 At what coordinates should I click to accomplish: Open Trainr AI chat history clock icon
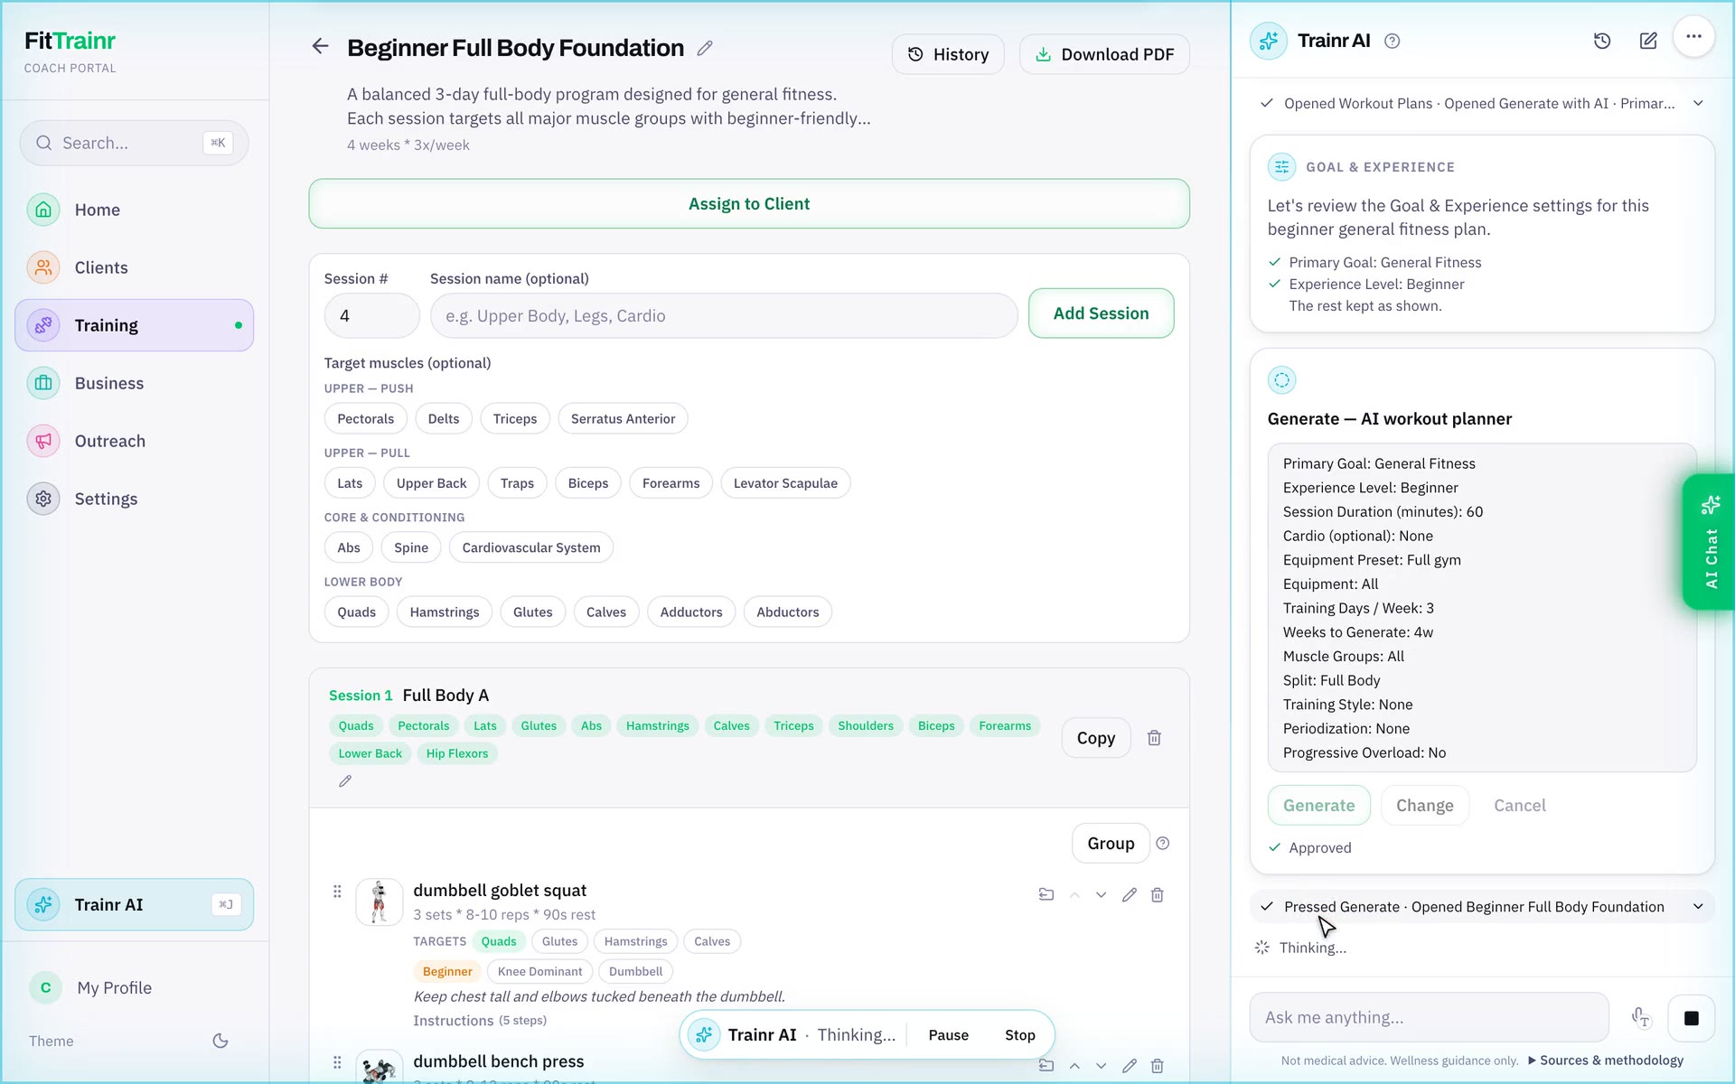point(1602,41)
